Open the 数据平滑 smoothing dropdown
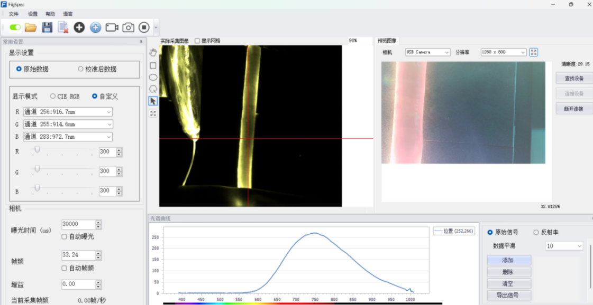593x305 pixels. (563, 246)
